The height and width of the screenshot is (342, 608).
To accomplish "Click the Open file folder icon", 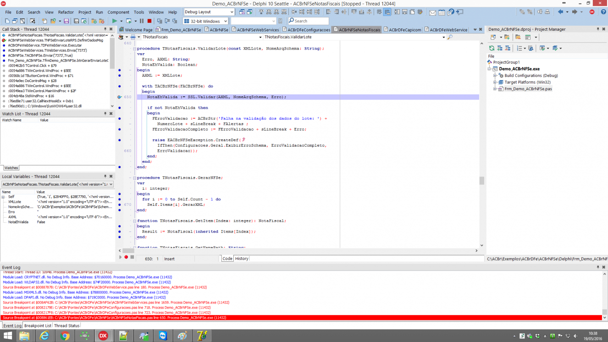I will click(54, 21).
